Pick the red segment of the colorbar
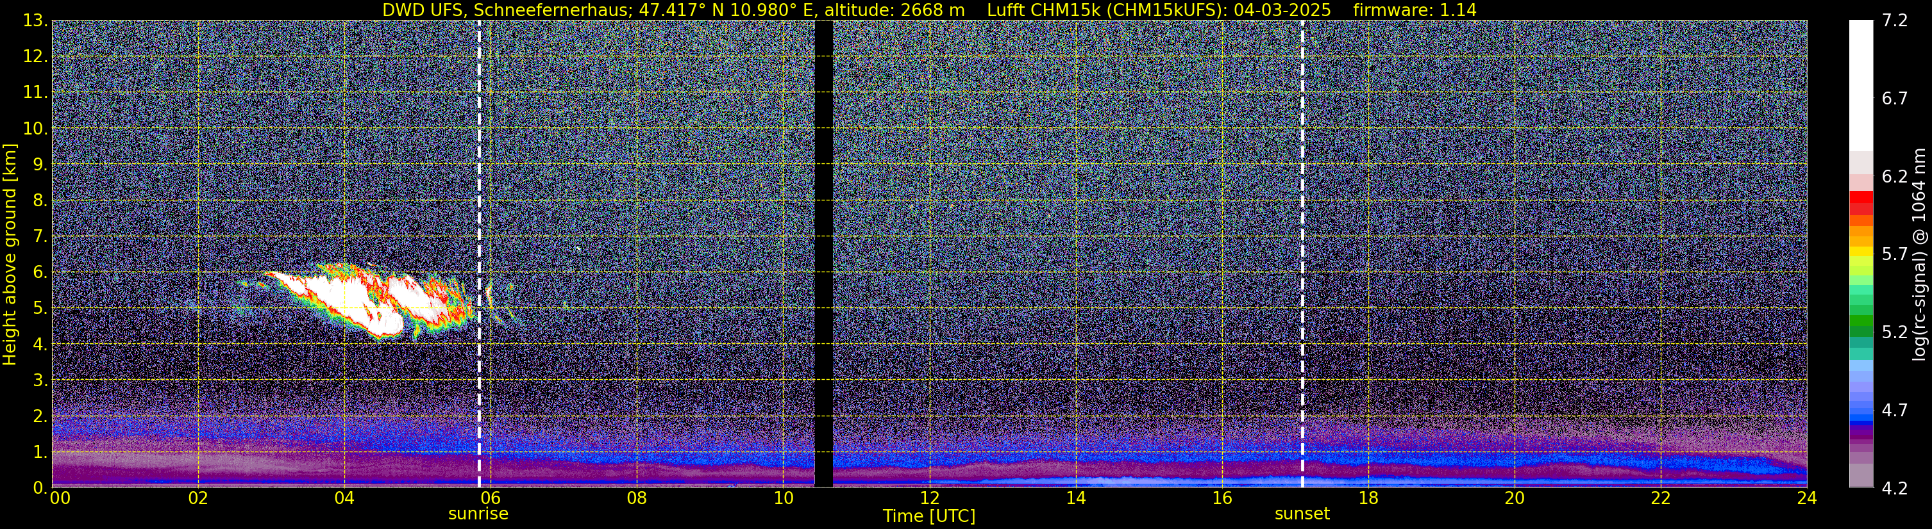This screenshot has height=529, width=1932. [1861, 198]
